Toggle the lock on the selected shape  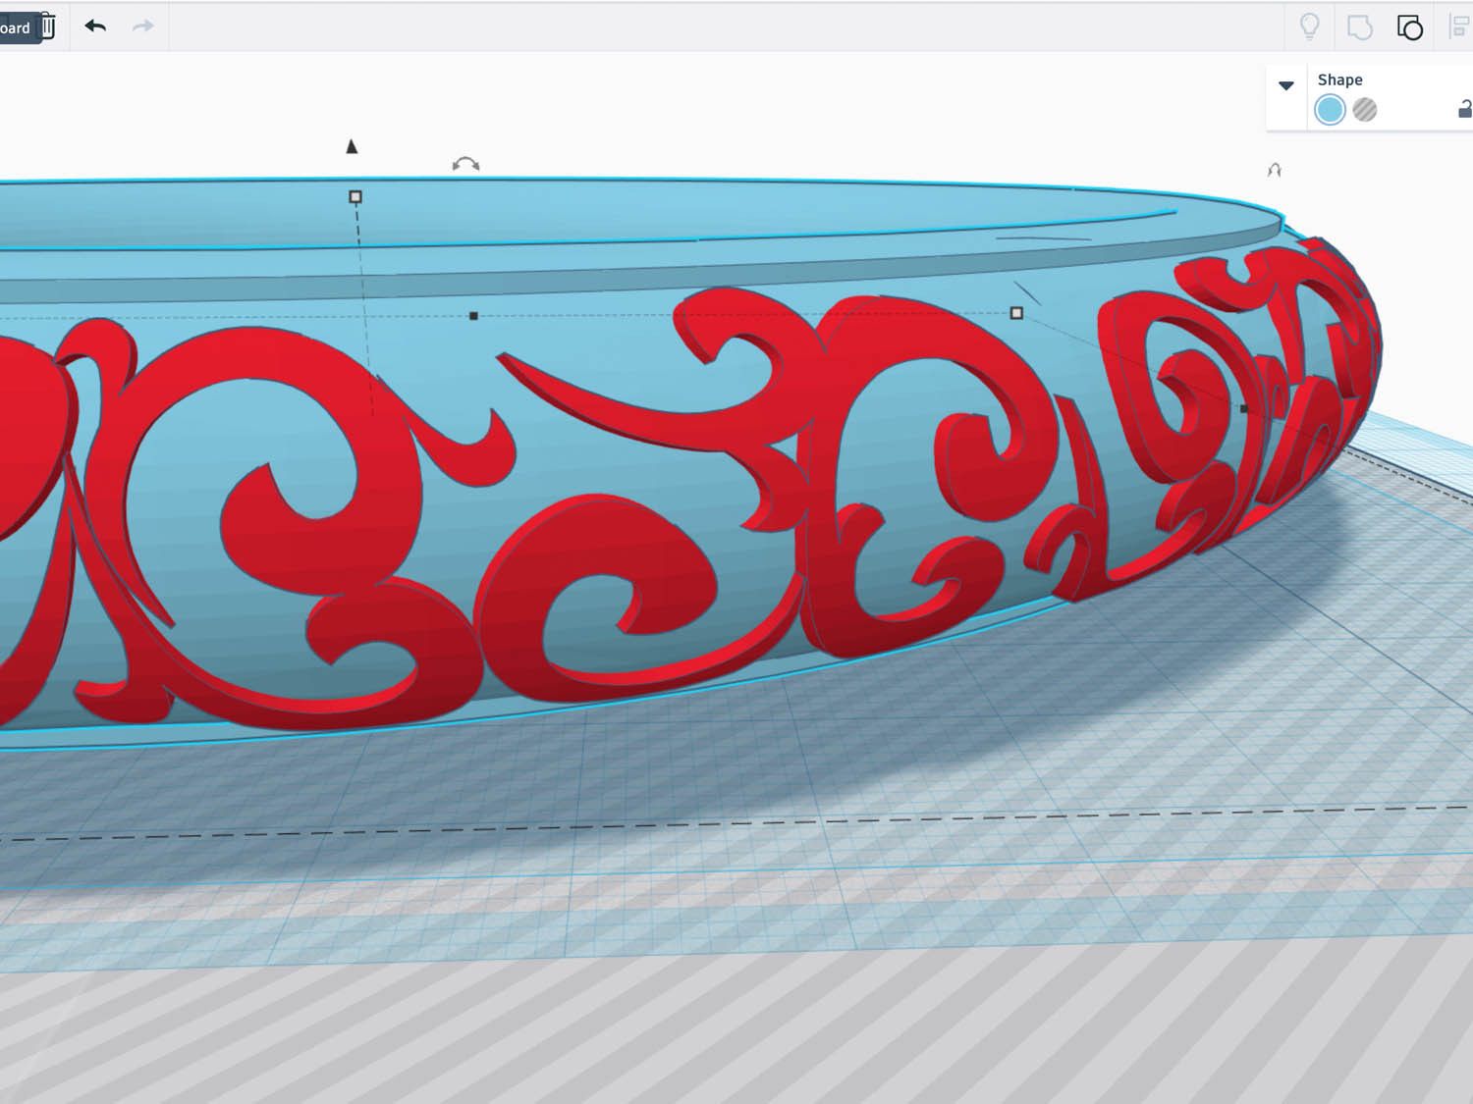pyautogui.click(x=1465, y=108)
